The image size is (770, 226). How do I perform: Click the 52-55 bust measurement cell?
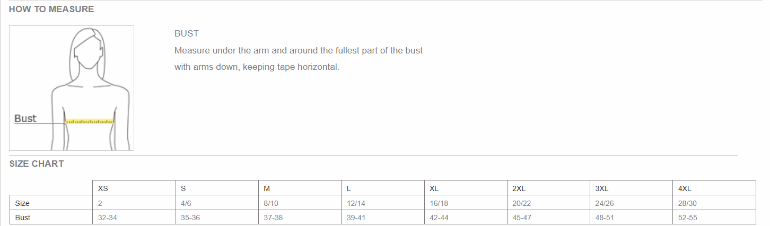688,218
